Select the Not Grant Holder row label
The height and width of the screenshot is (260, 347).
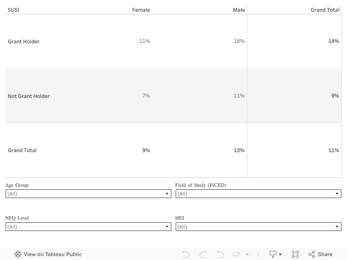coord(29,96)
